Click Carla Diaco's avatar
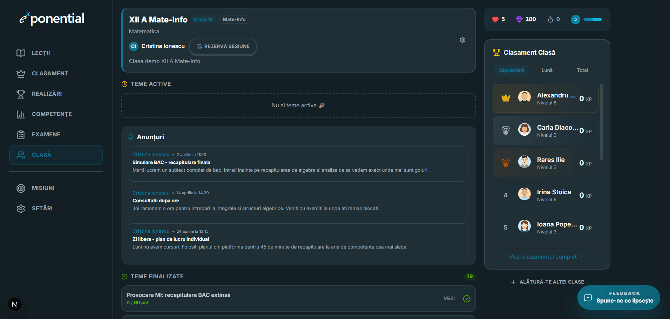The image size is (670, 319). point(525,129)
